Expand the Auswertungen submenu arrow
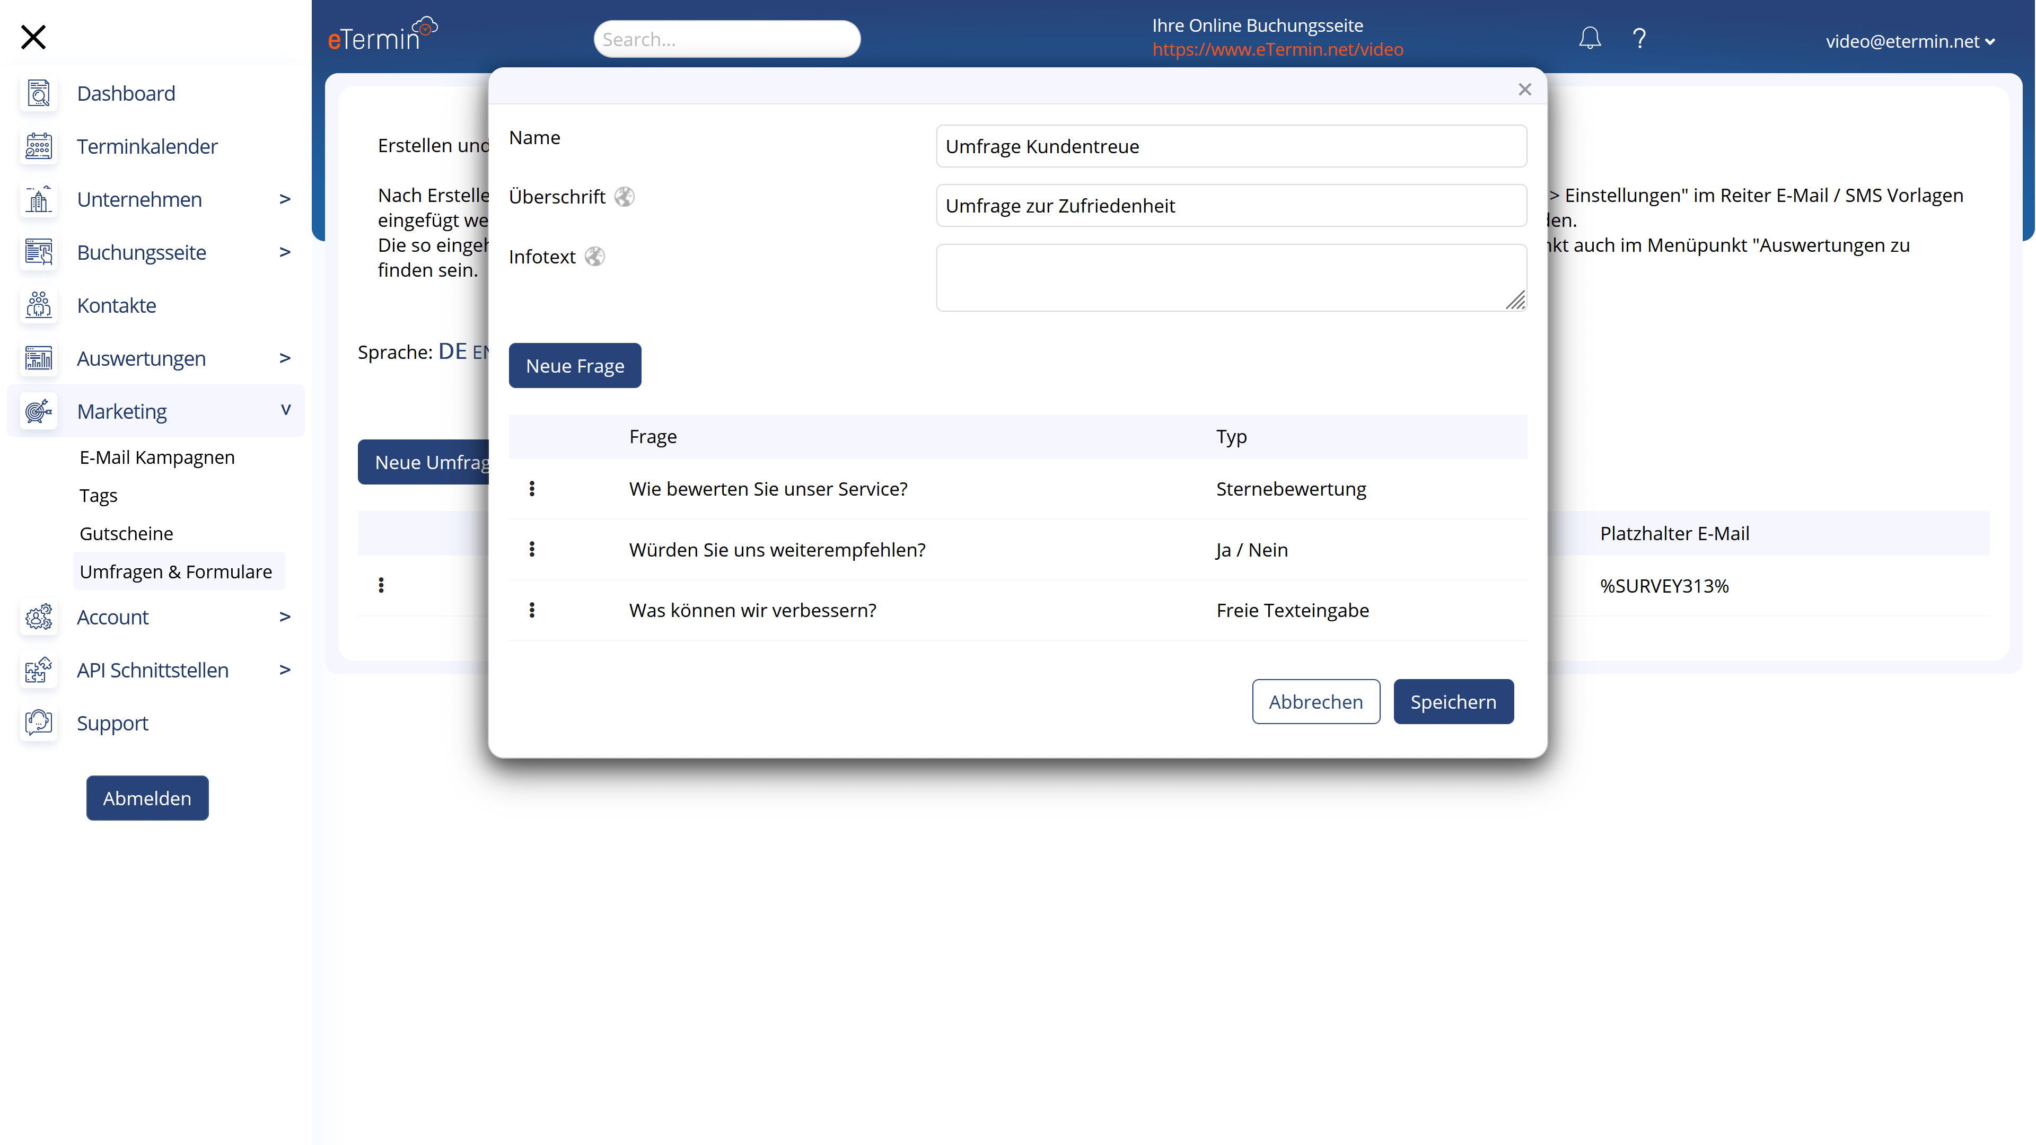 285,357
